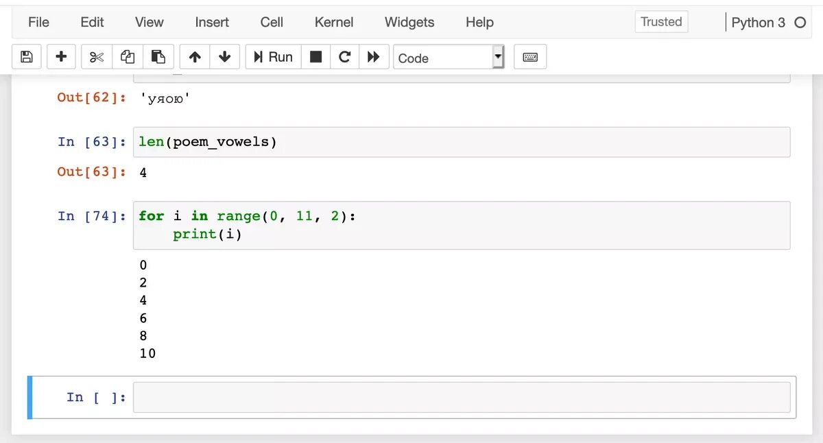Restart kernel and rerun all with fast-forward icon
823x443 pixels.
point(374,57)
